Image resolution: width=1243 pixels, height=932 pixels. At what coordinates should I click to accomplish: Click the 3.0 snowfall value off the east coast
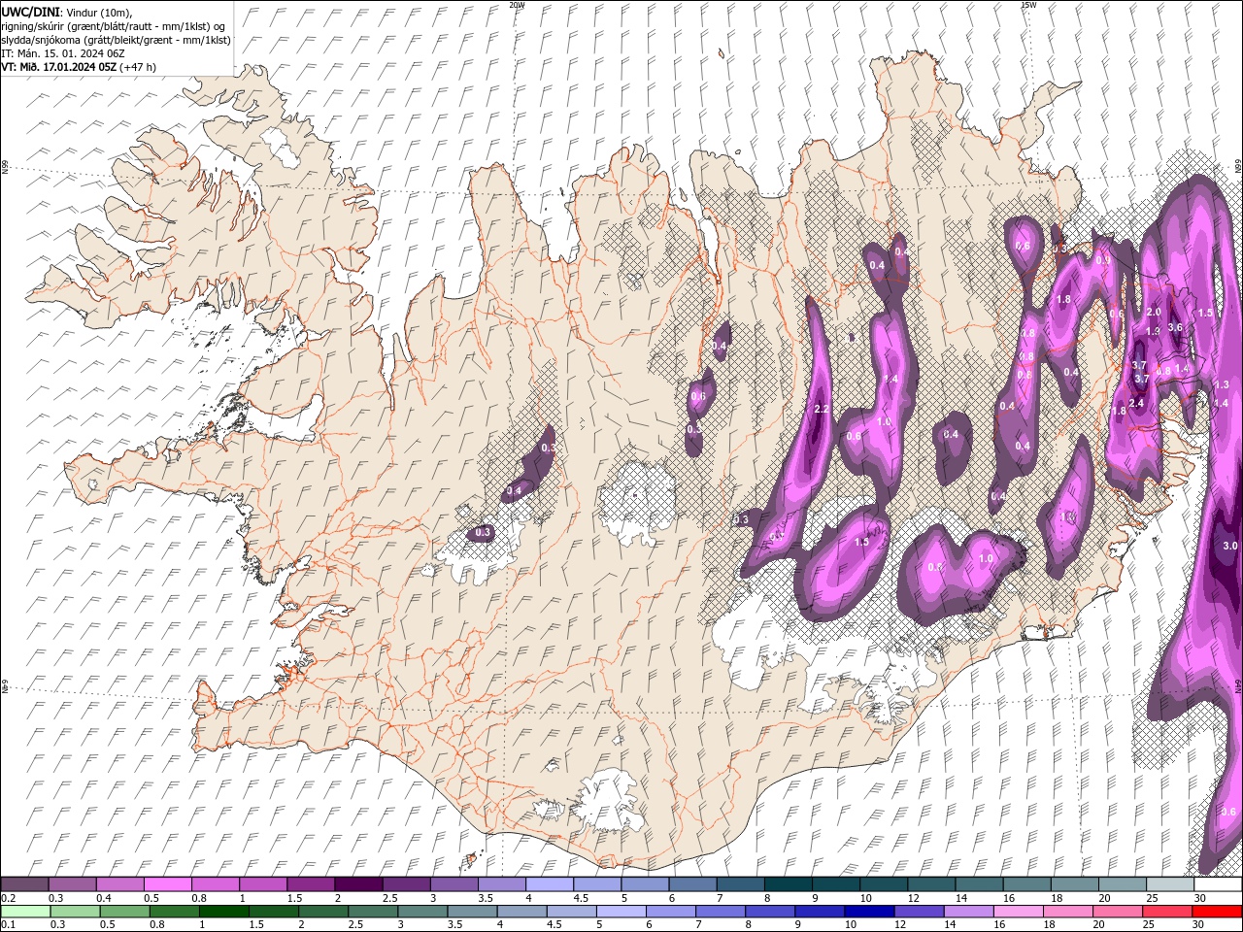(1229, 546)
